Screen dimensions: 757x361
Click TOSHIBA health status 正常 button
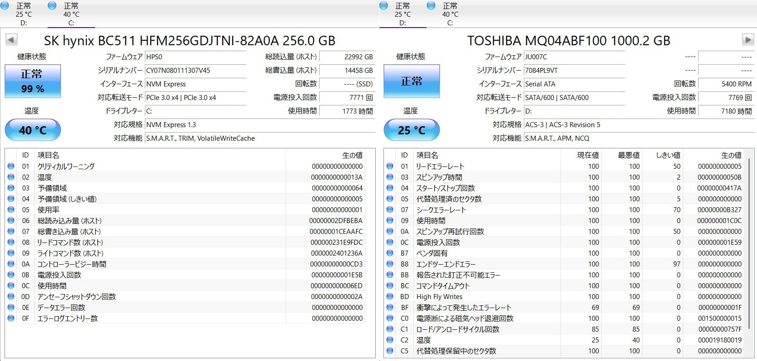[x=412, y=81]
